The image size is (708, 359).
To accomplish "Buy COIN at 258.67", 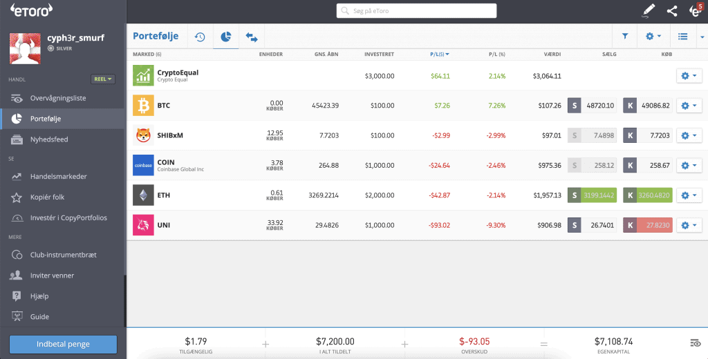I will (647, 166).
